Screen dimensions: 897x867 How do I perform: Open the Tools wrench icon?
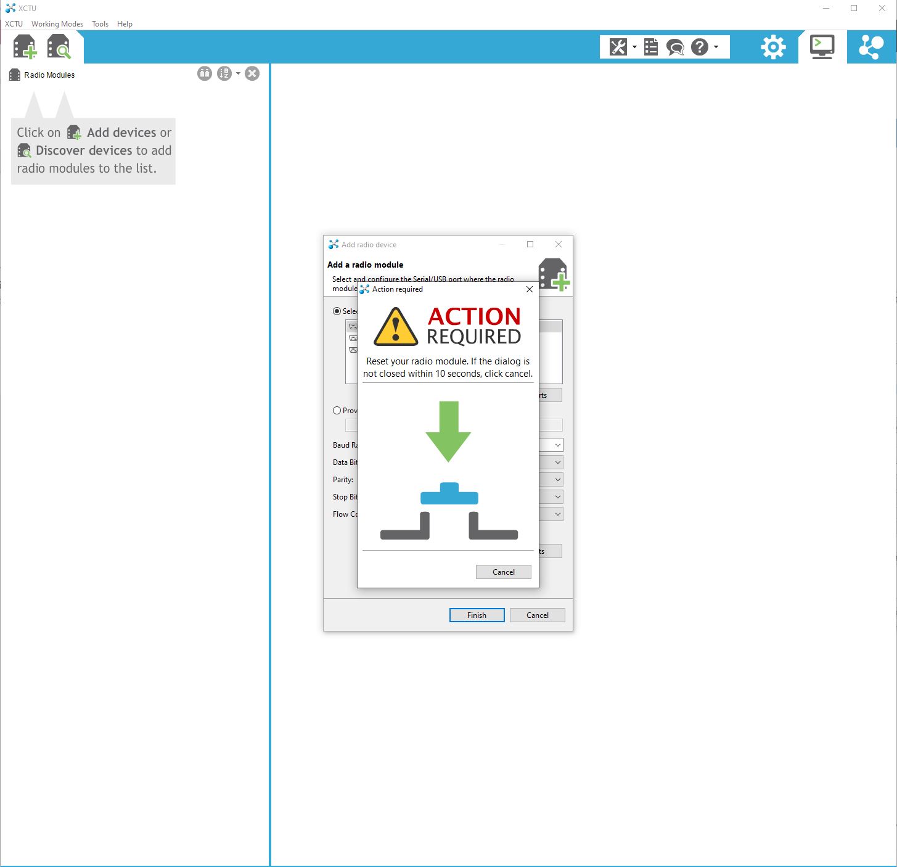pos(618,47)
